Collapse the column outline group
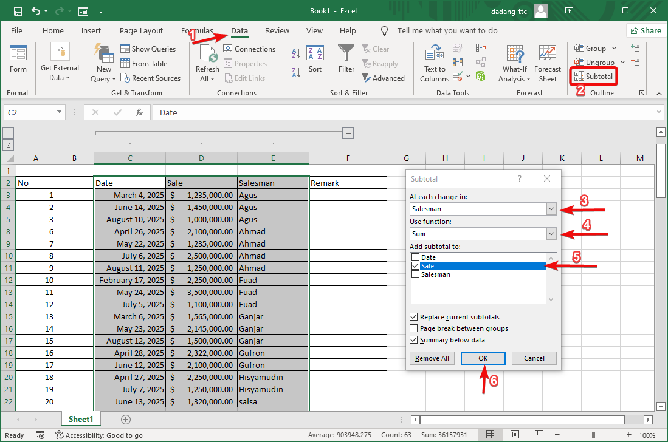Image resolution: width=668 pixels, height=442 pixels. [x=348, y=134]
